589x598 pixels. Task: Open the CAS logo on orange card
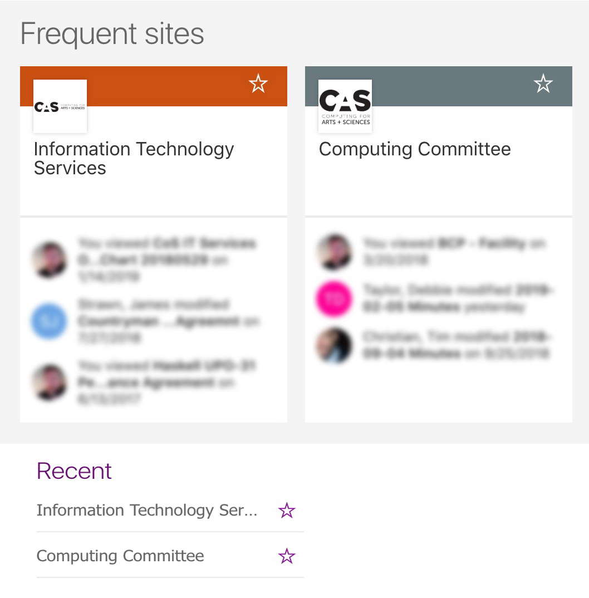pyautogui.click(x=60, y=106)
